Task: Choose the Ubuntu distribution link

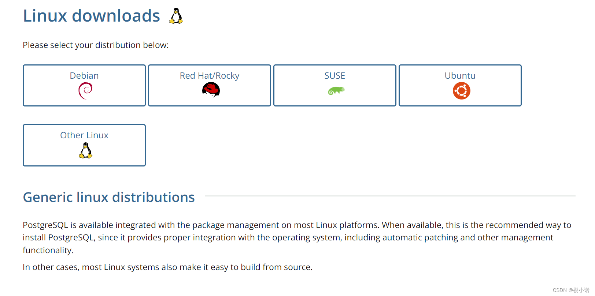Action: pyautogui.click(x=460, y=86)
